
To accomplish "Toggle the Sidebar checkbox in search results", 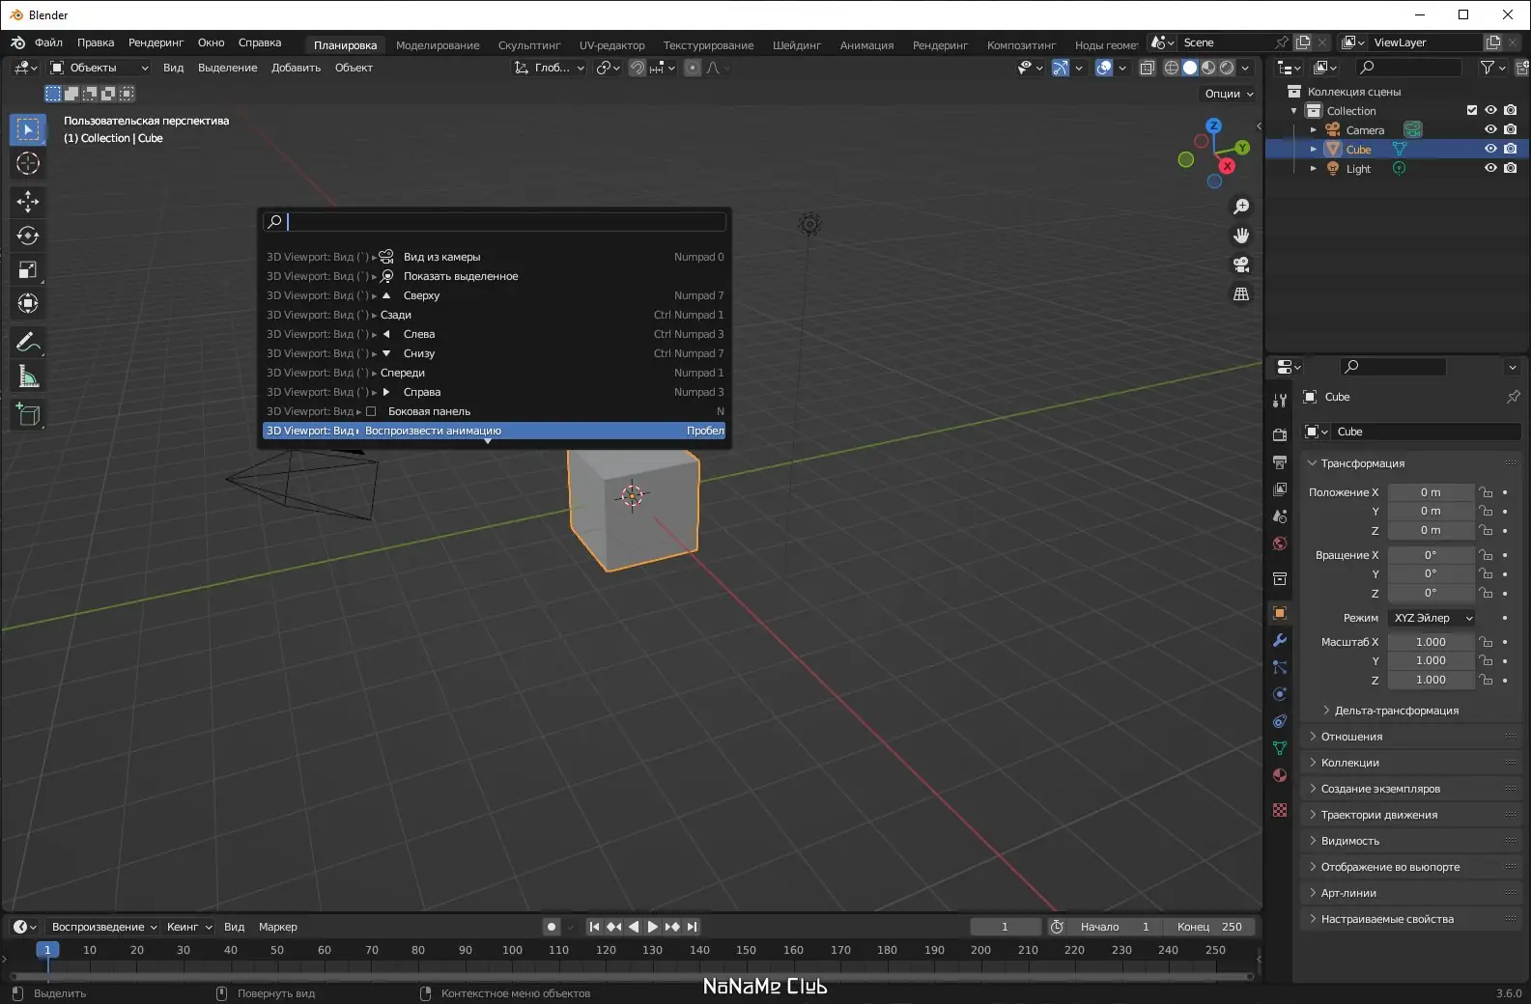I will pos(371,411).
